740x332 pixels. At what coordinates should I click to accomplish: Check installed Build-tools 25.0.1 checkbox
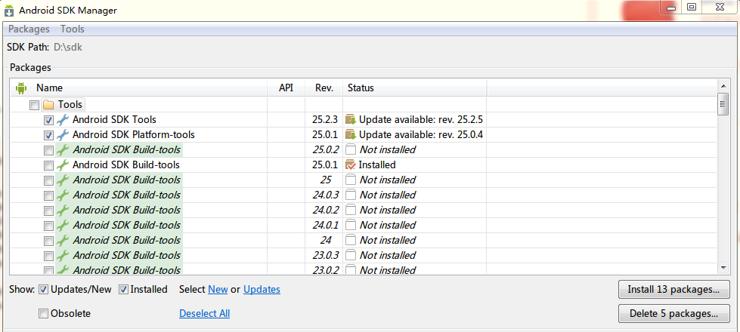tap(48, 165)
